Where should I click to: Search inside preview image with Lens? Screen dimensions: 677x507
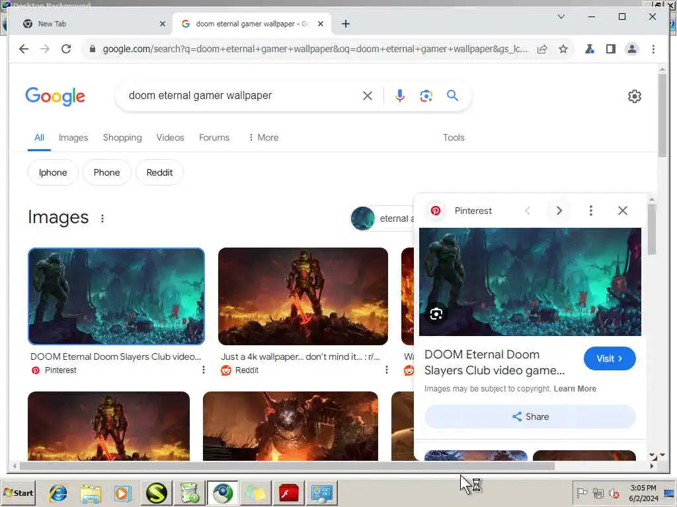click(x=436, y=314)
